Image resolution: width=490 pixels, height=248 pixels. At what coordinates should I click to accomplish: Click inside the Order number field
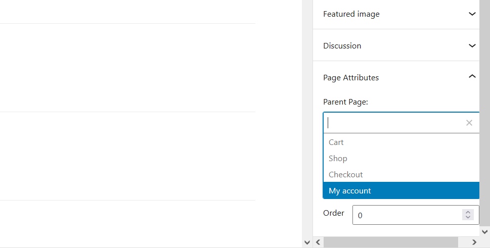point(408,215)
